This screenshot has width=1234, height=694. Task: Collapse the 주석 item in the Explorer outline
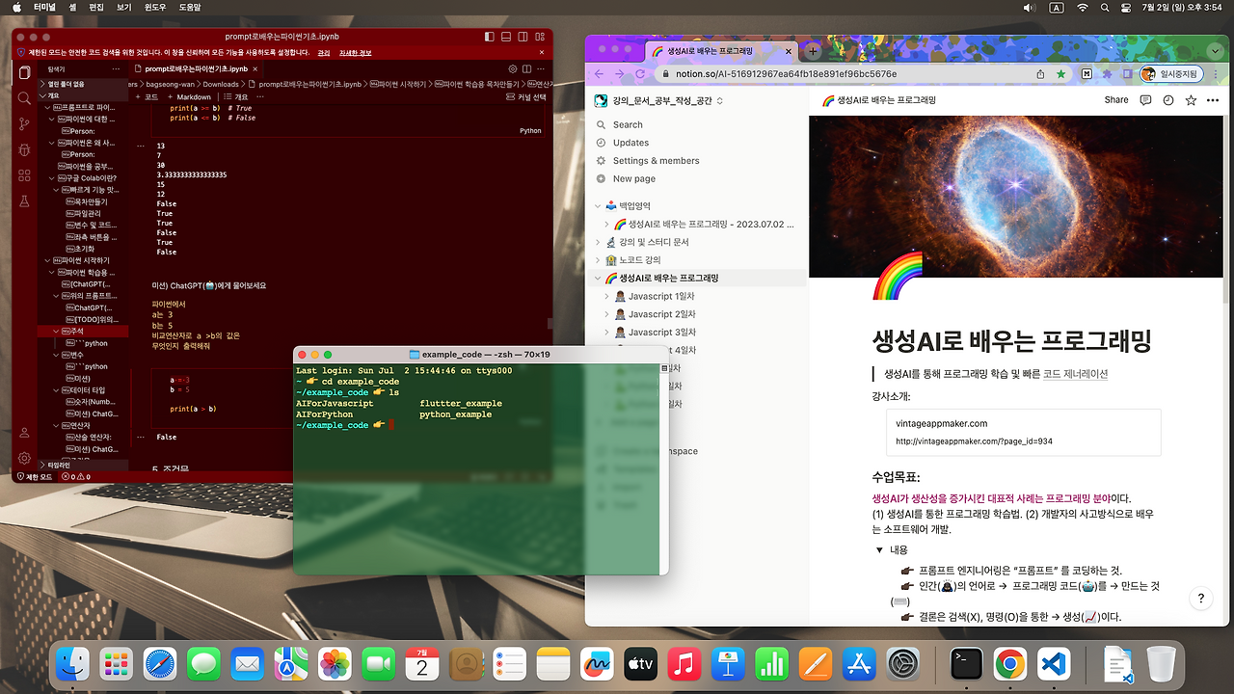pyautogui.click(x=55, y=332)
